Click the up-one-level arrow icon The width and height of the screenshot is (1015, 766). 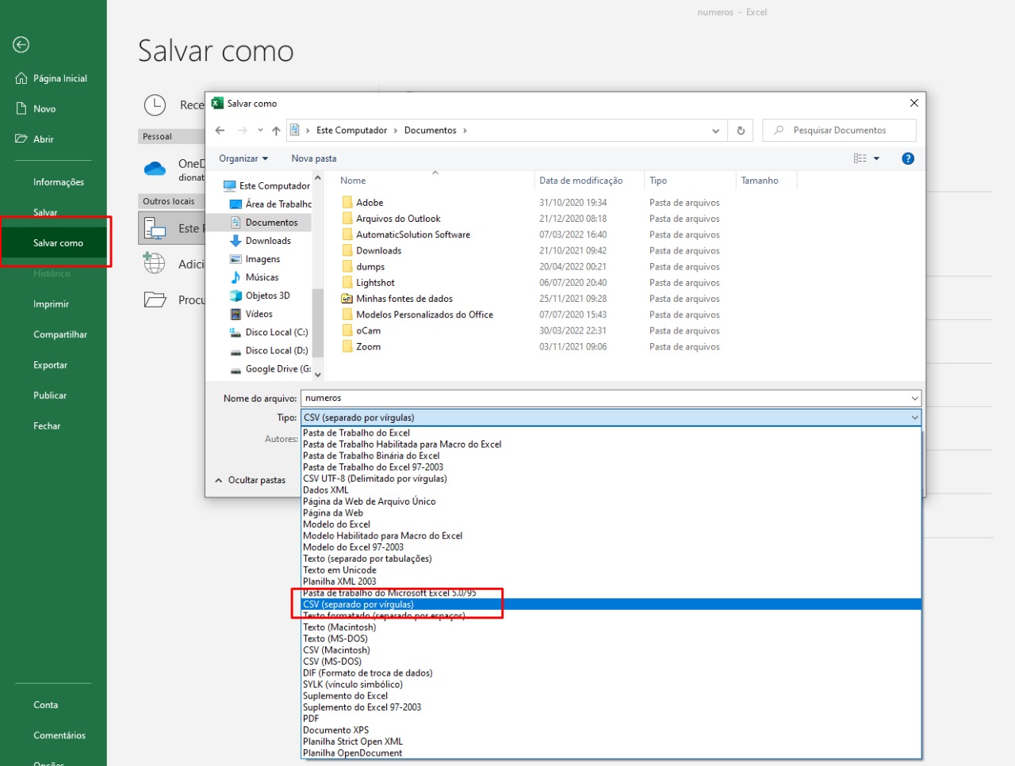[x=275, y=130]
